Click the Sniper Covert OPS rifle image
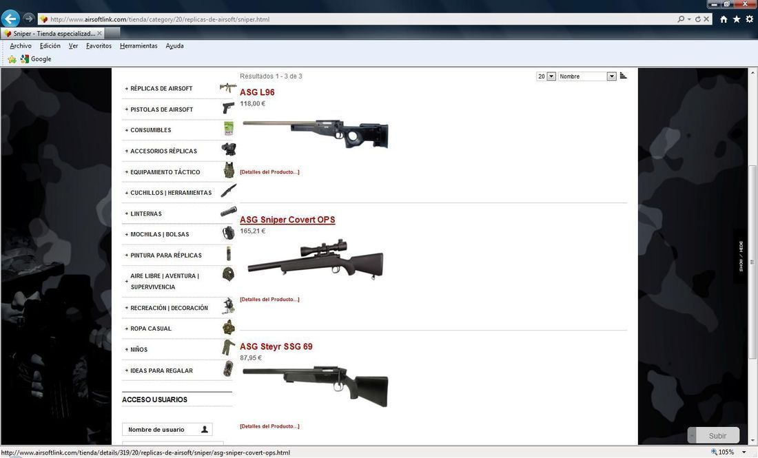Image resolution: width=758 pixels, height=458 pixels. point(315,260)
